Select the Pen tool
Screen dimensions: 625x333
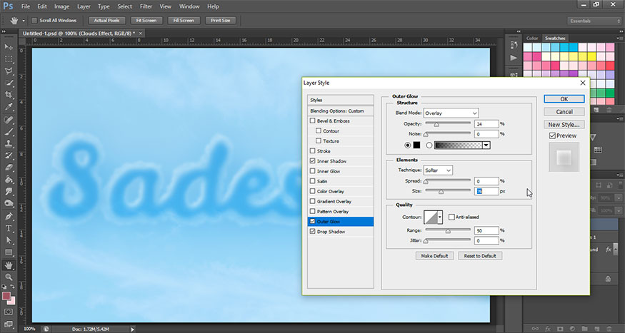pyautogui.click(x=10, y=215)
